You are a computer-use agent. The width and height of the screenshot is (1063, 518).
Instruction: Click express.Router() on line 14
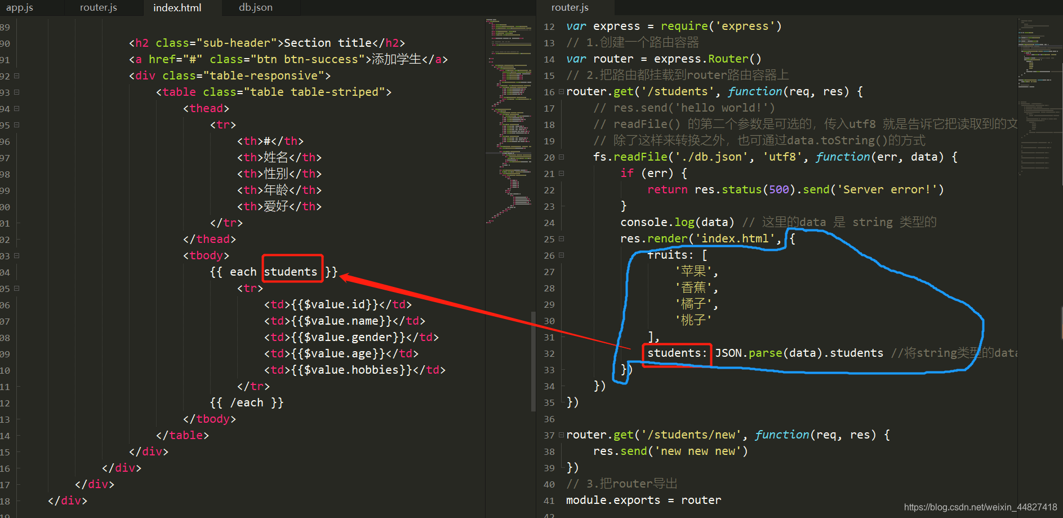[x=708, y=59]
